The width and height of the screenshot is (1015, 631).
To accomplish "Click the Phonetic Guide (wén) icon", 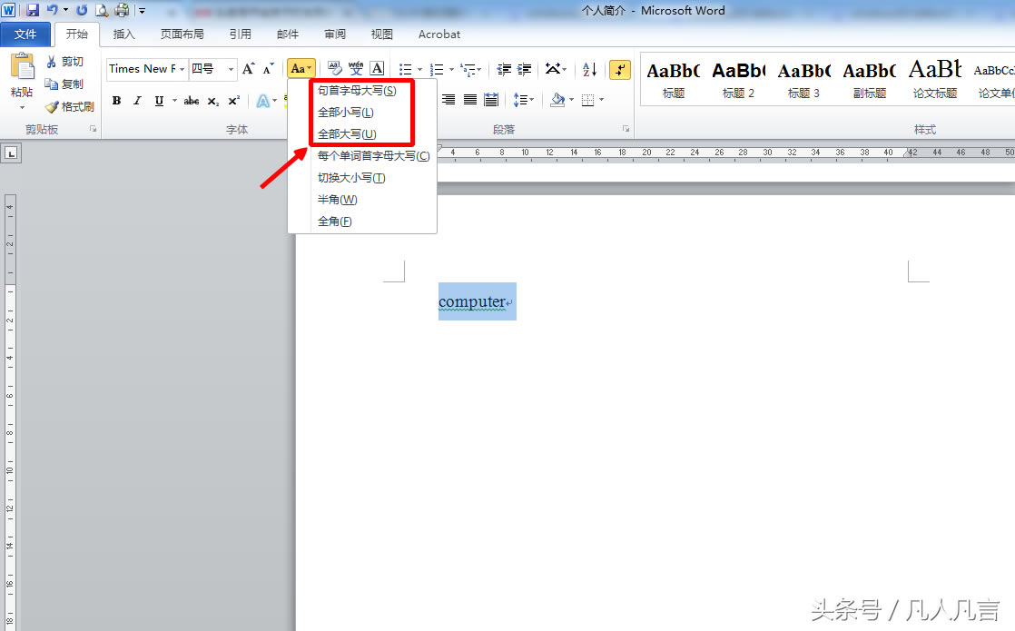I will (x=355, y=69).
